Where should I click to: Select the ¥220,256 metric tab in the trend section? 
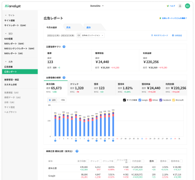click(175, 88)
